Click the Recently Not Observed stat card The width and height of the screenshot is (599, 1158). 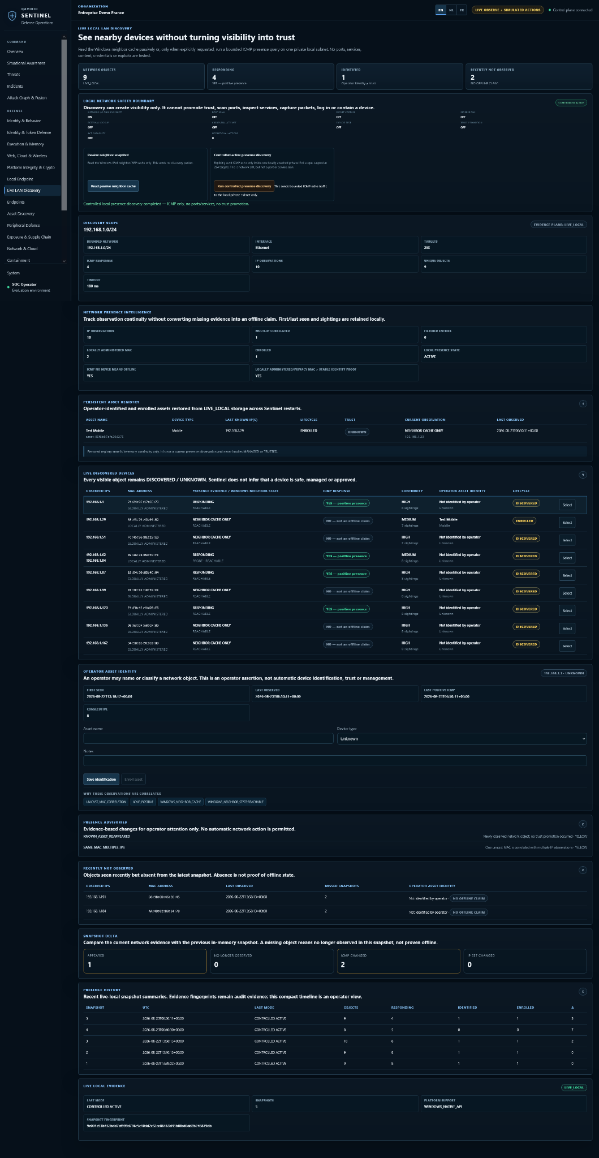tap(529, 76)
